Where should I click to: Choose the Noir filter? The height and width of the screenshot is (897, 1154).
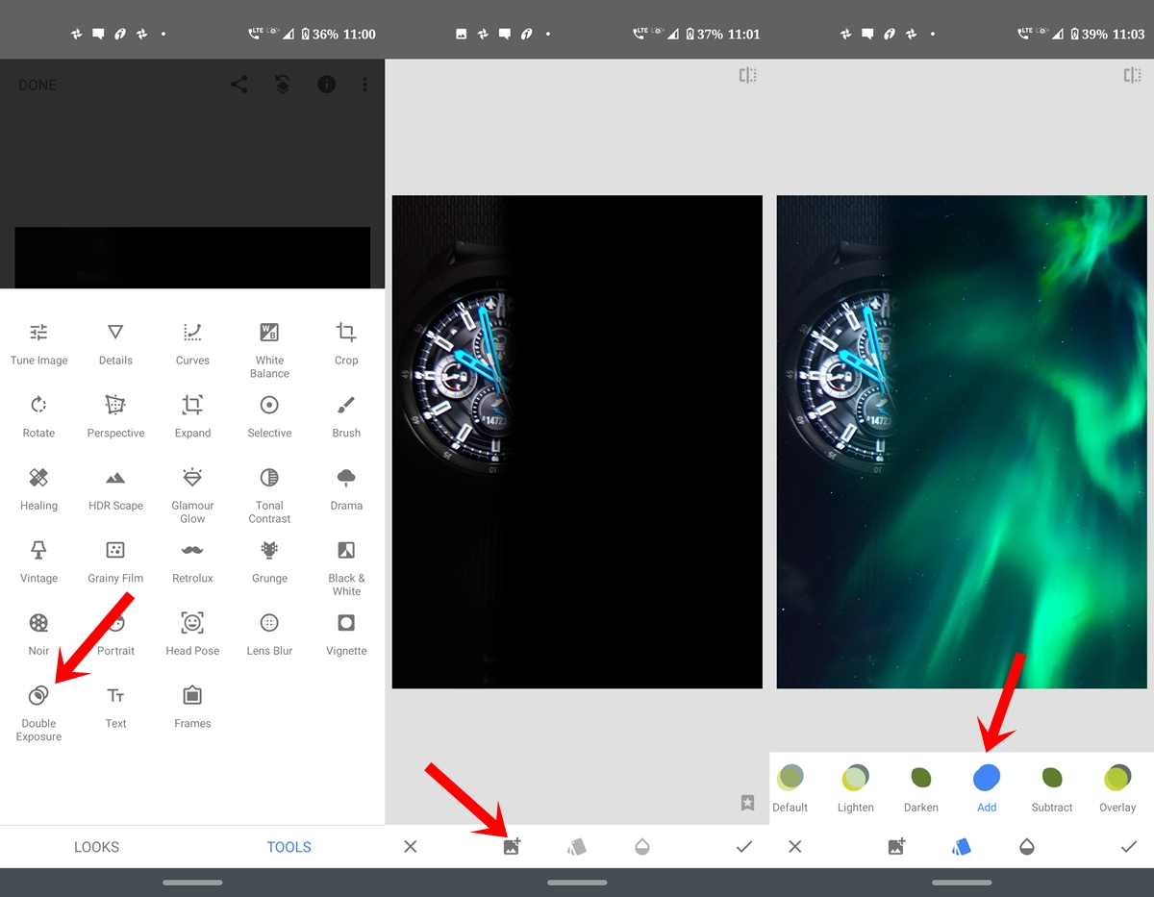tap(38, 635)
